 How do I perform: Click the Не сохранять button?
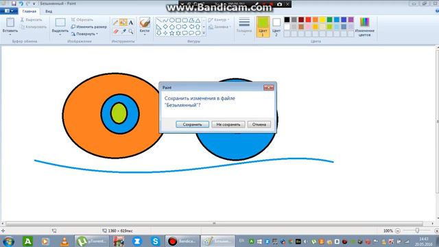click(x=228, y=124)
